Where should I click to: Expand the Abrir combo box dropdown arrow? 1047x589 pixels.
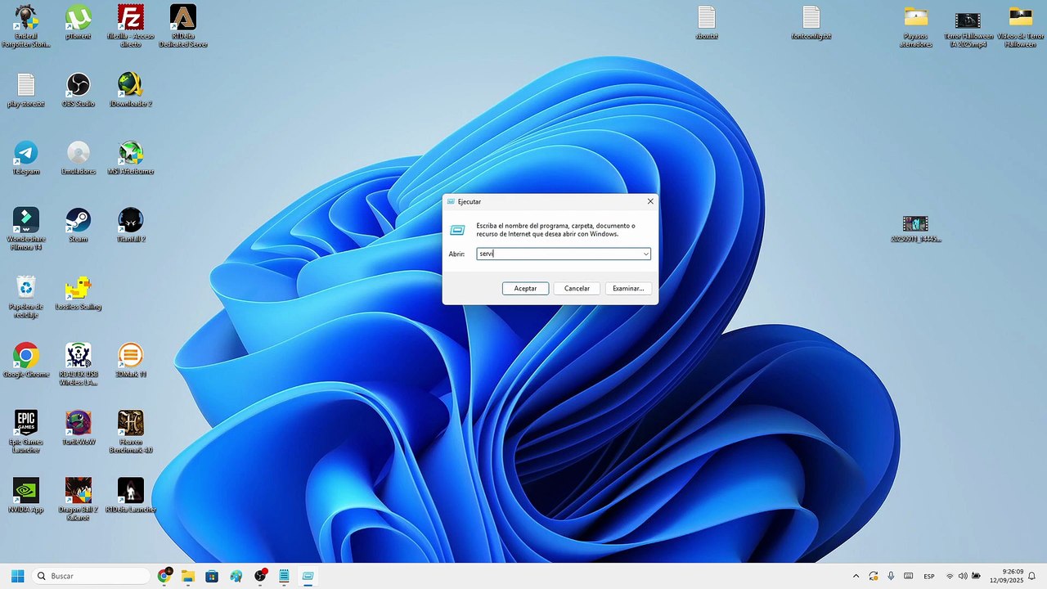tap(645, 254)
